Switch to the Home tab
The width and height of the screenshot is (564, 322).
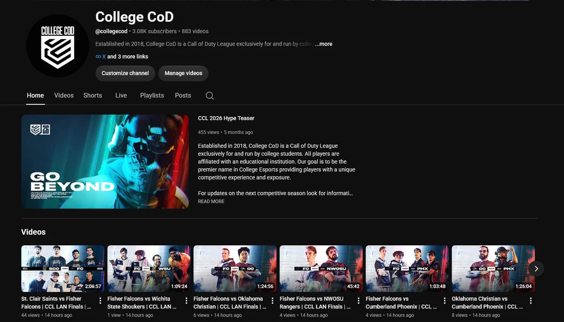35,95
